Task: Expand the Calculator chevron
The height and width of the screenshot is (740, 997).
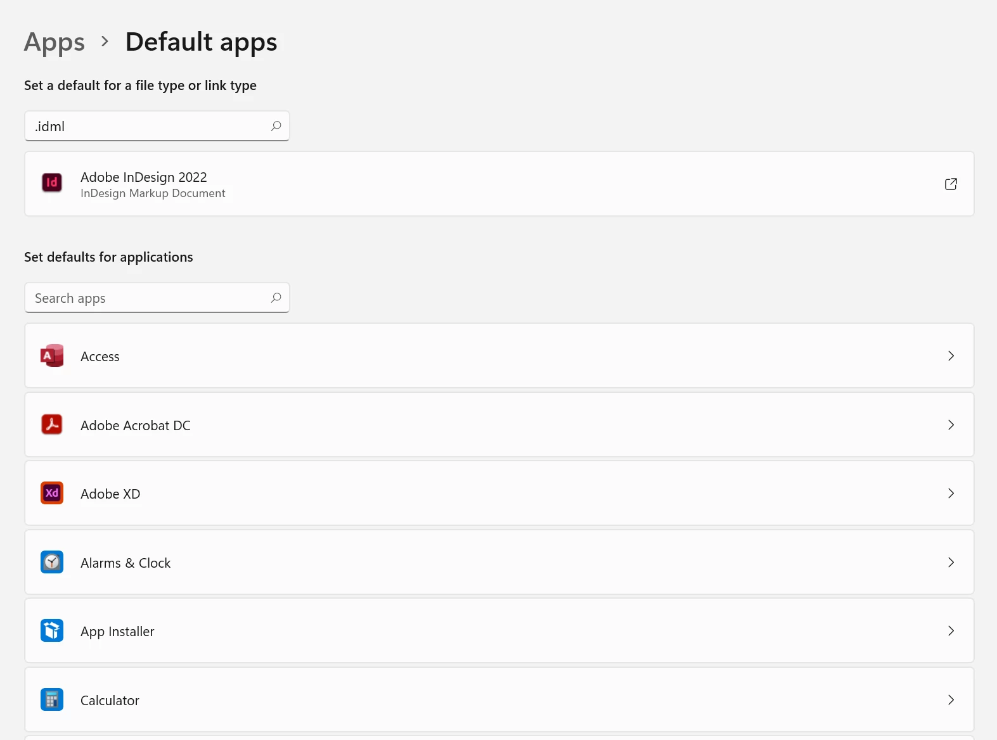Action: tap(951, 700)
